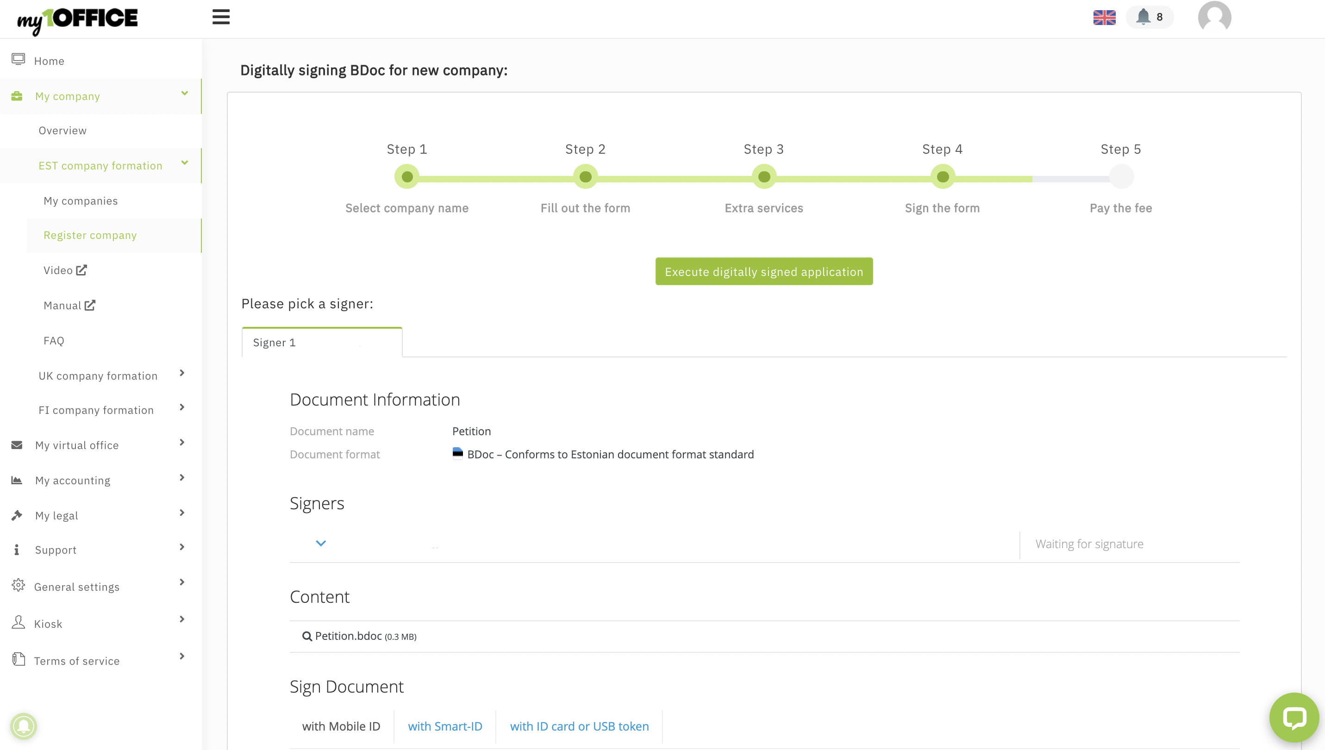Screen dimensions: 1325x750
Task: Click the Step 2 progress marker
Action: [585, 177]
